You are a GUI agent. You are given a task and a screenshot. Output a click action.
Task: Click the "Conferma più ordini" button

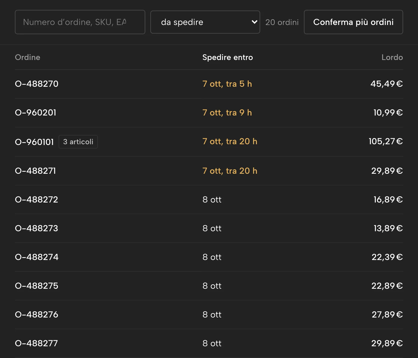353,22
